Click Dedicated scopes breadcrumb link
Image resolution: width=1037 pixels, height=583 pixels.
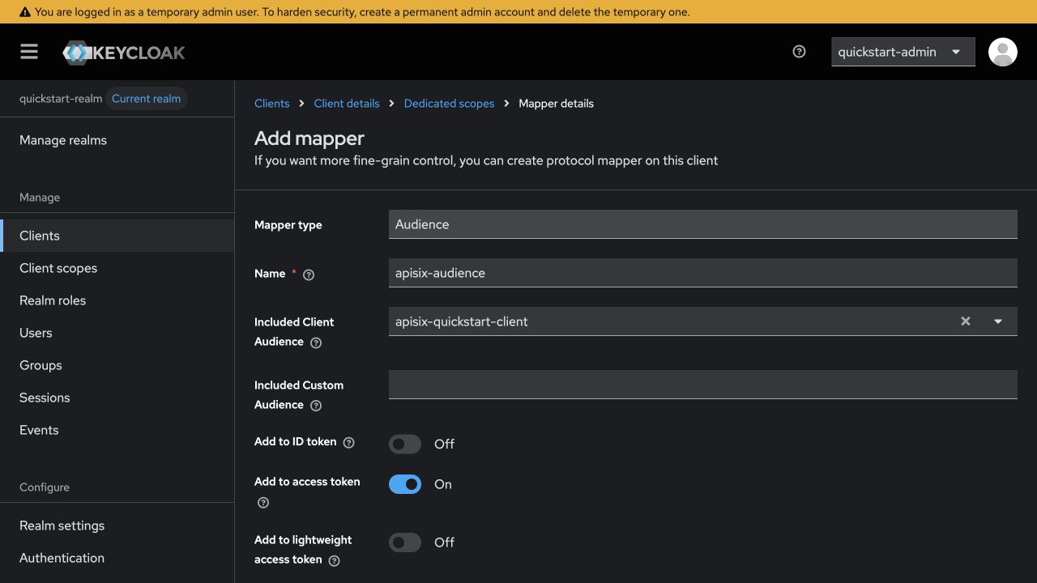click(449, 104)
